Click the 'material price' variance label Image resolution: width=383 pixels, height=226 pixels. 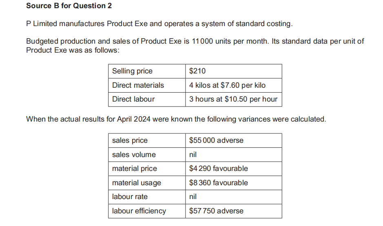134,168
